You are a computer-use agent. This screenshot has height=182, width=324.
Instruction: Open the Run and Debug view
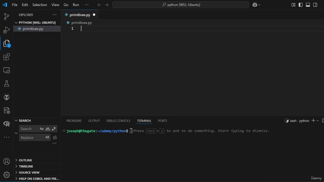7,30
